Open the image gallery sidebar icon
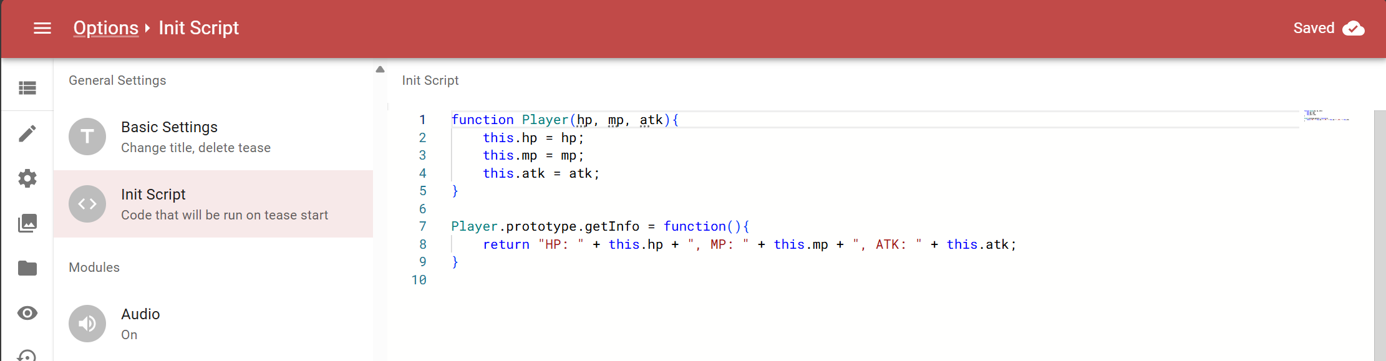 coord(27,223)
